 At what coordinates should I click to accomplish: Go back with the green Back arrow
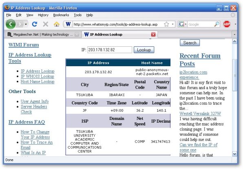click(11, 24)
